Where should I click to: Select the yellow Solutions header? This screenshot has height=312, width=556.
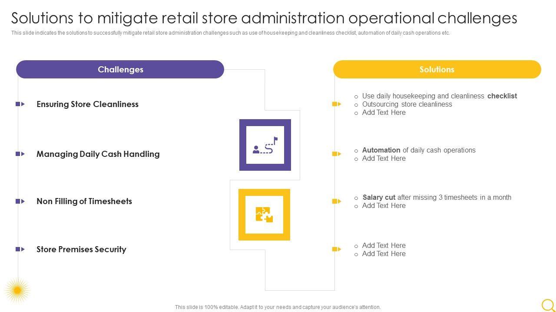(437, 69)
